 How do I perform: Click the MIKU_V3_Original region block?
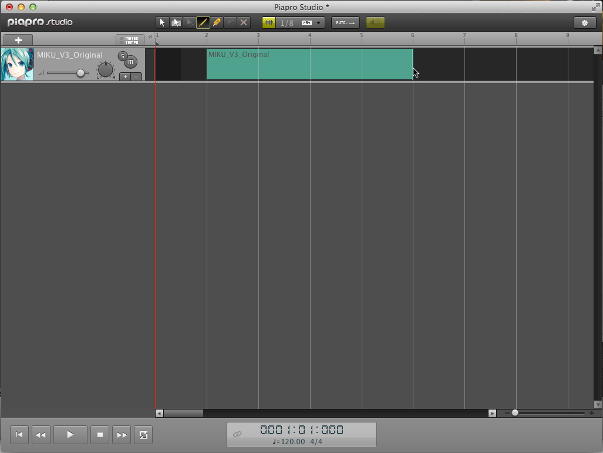309,64
